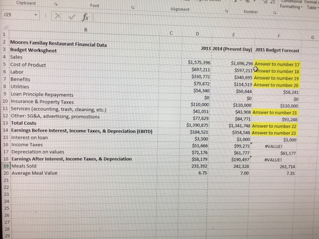
Task: Click 'Earnings After Interest, Income Taxes, & Depreciation'
Action: coord(72,159)
